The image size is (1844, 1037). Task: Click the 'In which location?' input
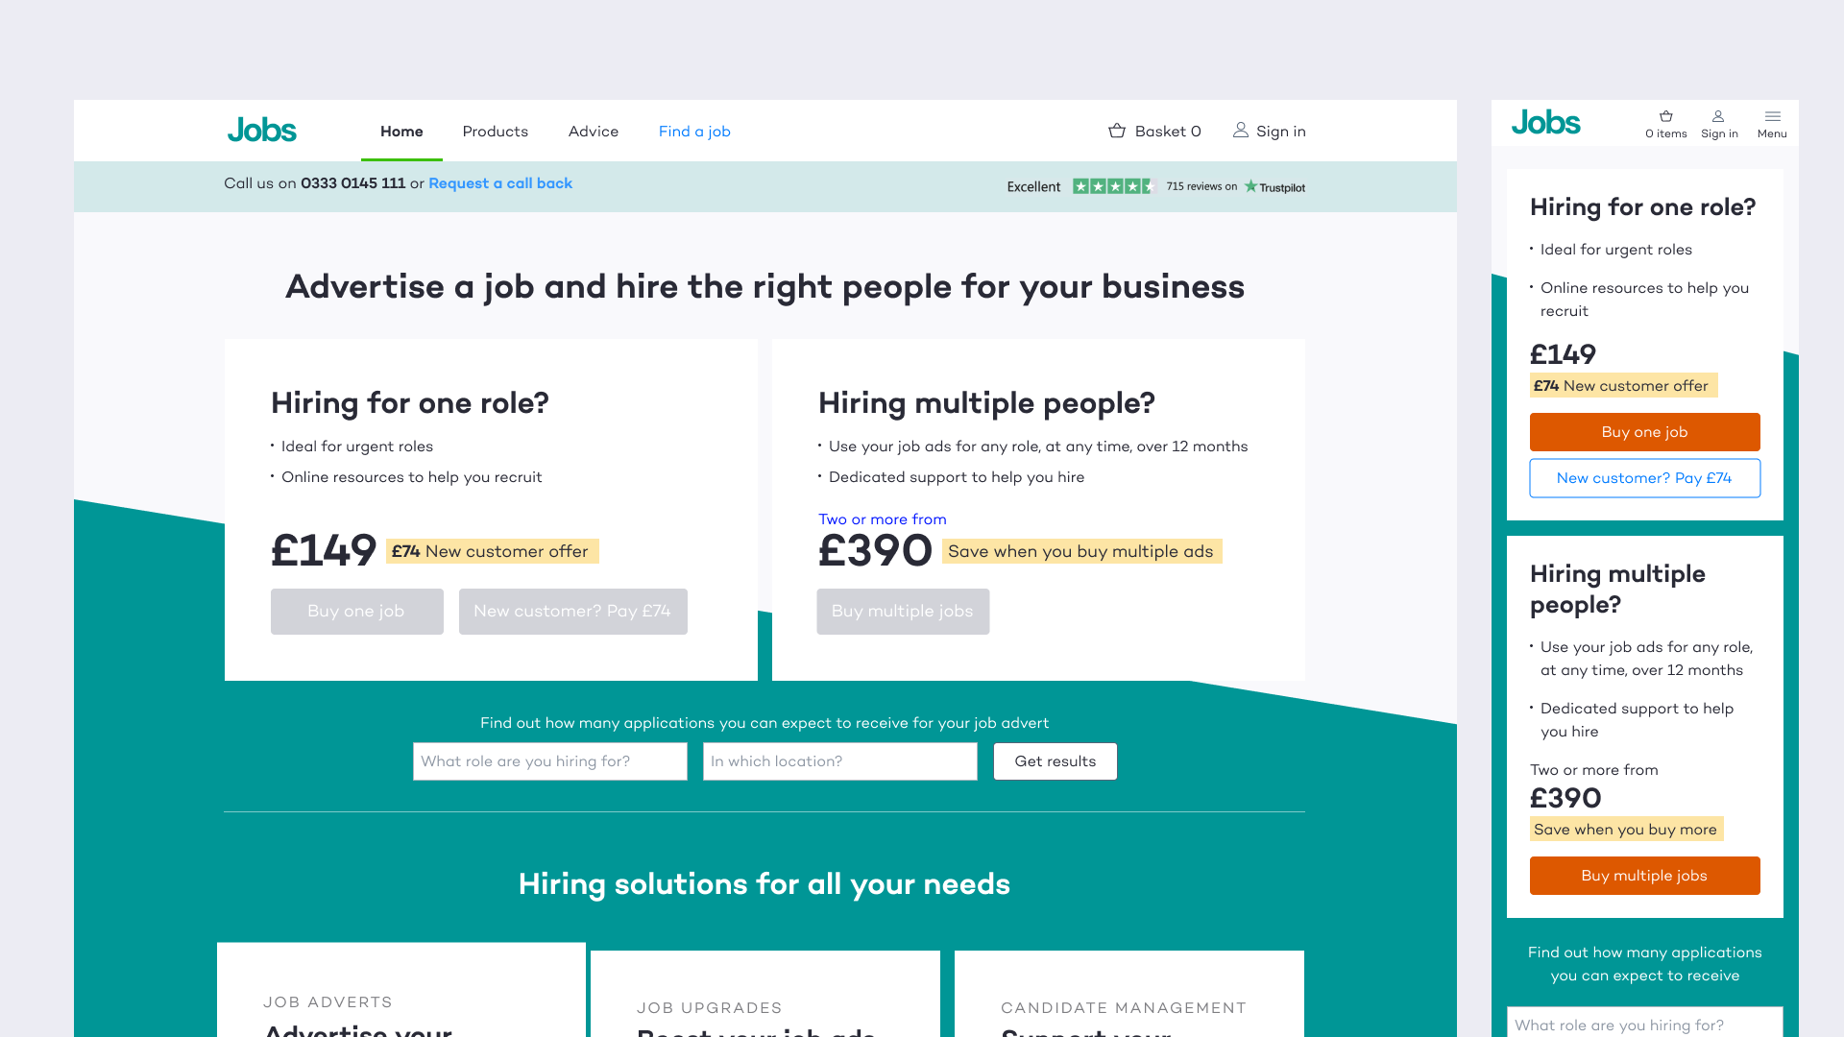(x=839, y=761)
